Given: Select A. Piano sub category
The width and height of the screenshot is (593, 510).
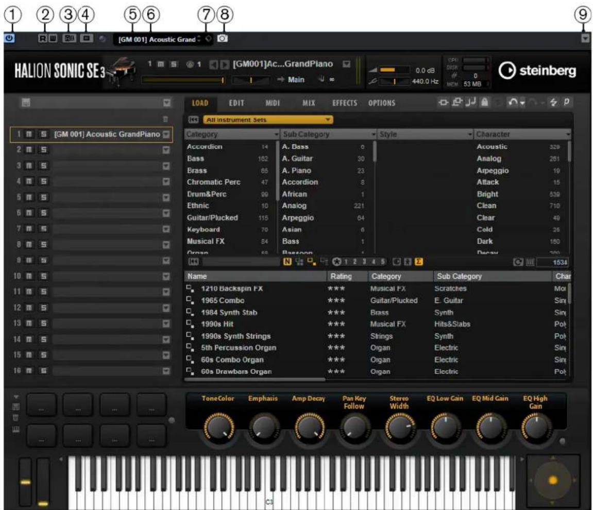Looking at the screenshot, I should tap(297, 171).
